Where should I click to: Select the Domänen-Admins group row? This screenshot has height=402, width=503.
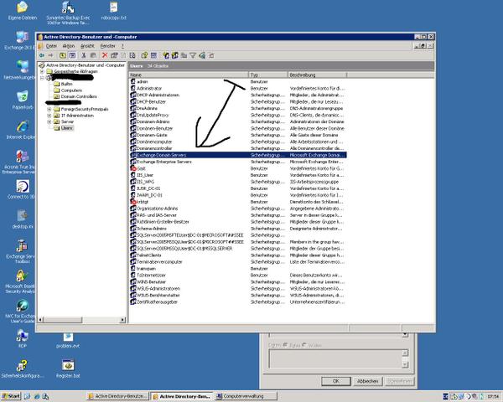(238, 121)
